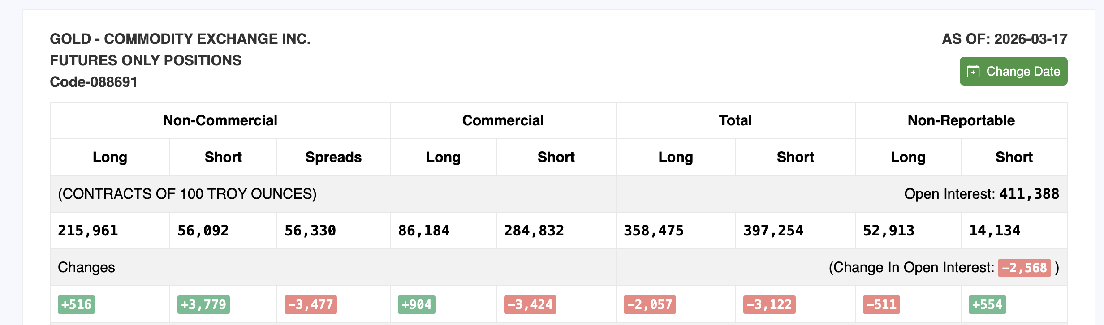The width and height of the screenshot is (1104, 325).
Task: Click the Code-088691 label
Action: (x=94, y=82)
